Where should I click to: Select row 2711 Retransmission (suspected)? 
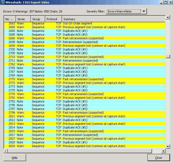point(85,61)
